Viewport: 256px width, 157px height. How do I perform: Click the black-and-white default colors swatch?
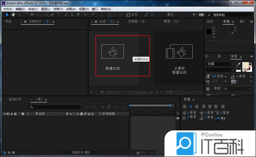click(238, 70)
